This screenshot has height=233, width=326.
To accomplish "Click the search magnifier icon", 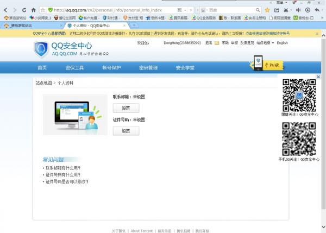I will tap(258, 10).
